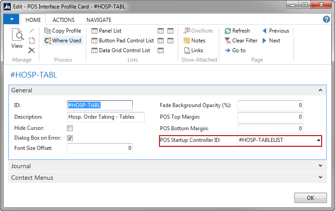The height and width of the screenshot is (211, 335).
Task: Click the Refresh icon
Action: (228, 31)
